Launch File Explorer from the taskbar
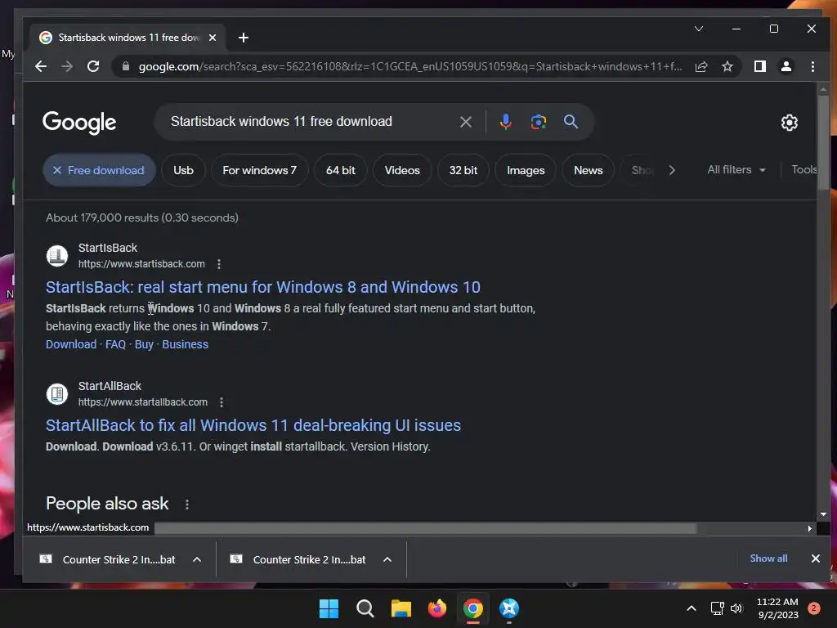Screen dimensions: 837x628 pos(401,608)
